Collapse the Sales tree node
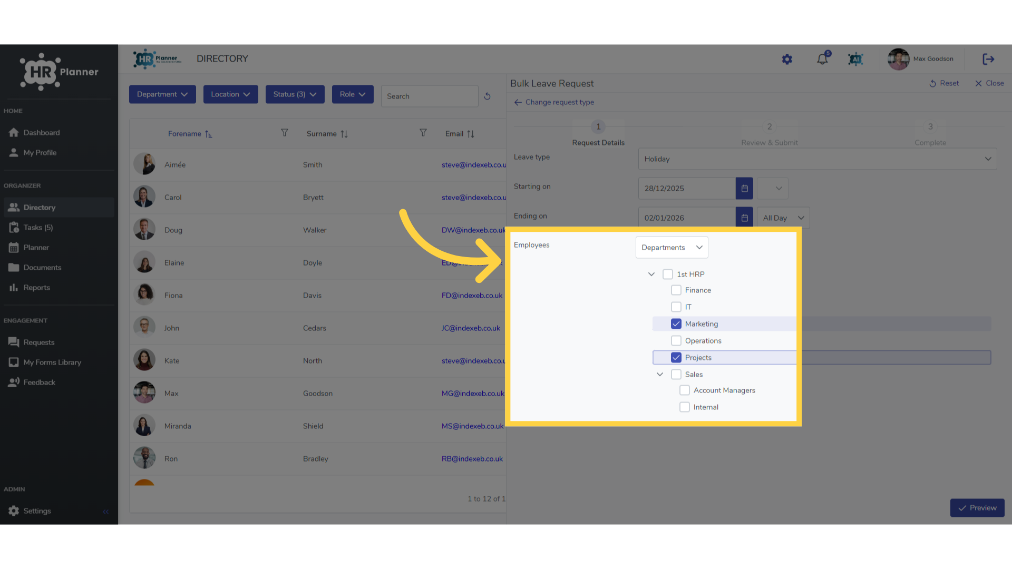Image resolution: width=1012 pixels, height=569 pixels. coord(660,374)
